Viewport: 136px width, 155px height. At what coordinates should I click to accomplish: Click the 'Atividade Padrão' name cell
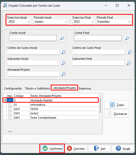(x=64, y=100)
